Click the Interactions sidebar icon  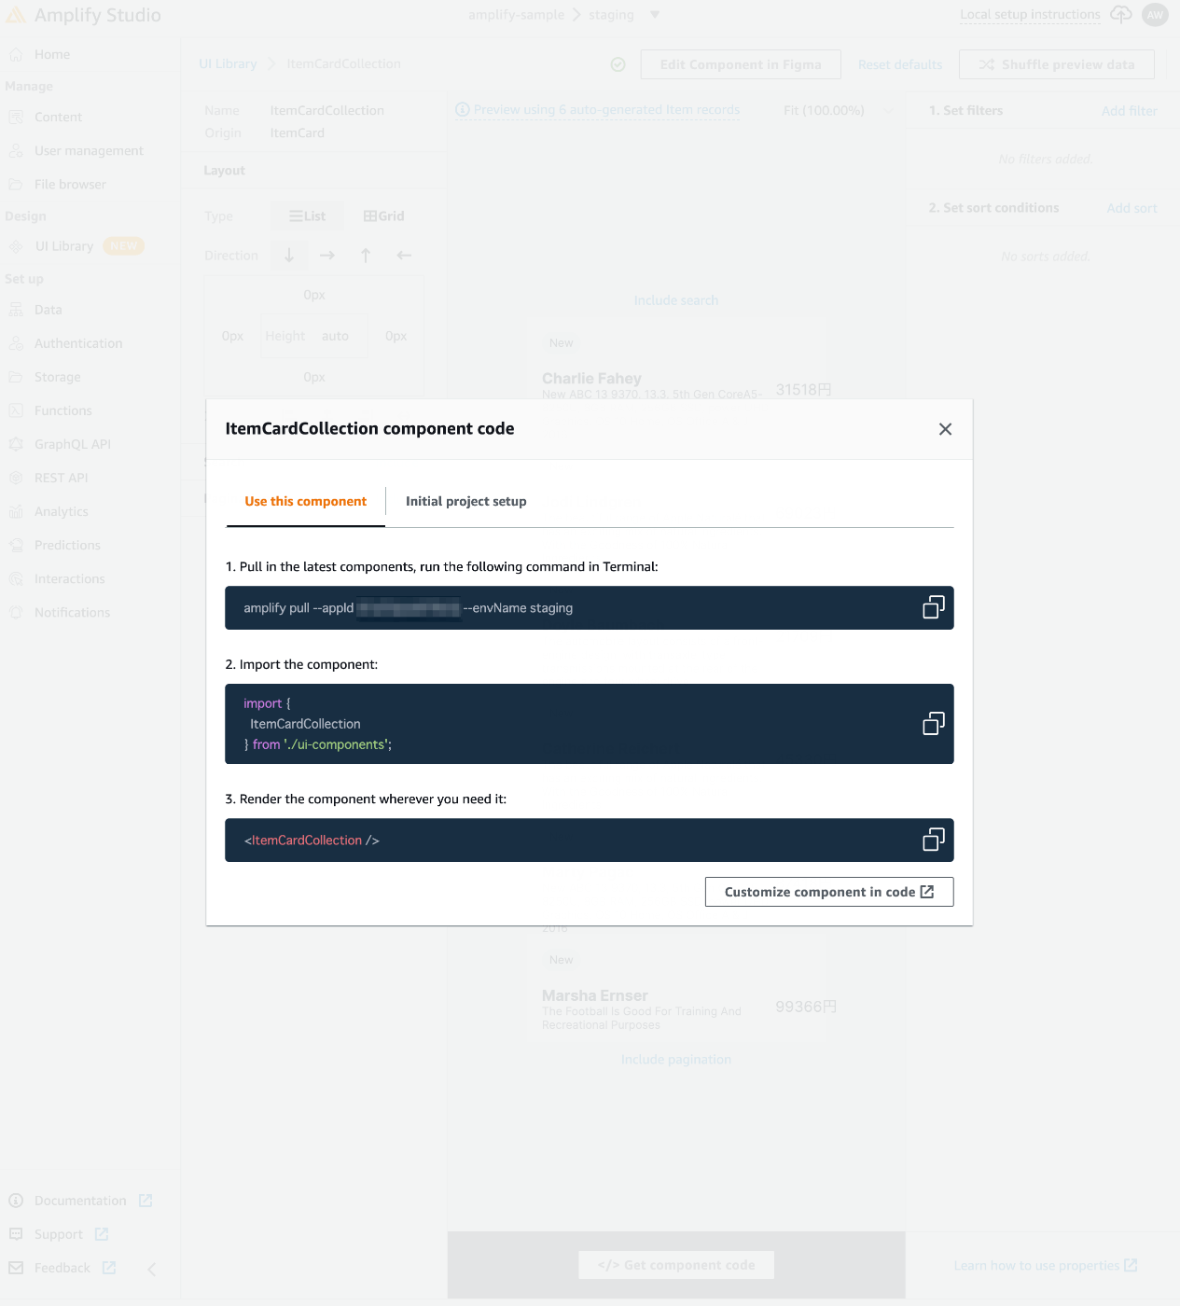click(16, 578)
